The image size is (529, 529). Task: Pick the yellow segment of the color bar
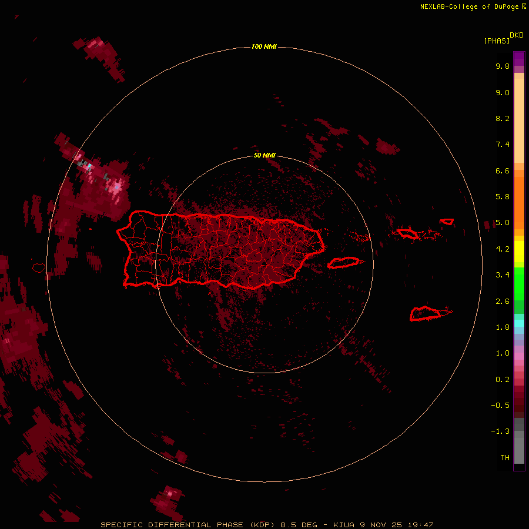pos(519,252)
